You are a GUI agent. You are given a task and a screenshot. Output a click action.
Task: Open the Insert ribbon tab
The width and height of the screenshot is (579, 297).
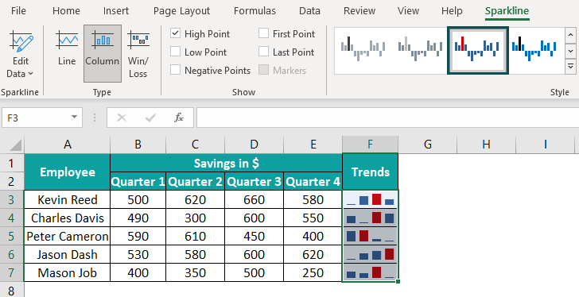pyautogui.click(x=116, y=11)
